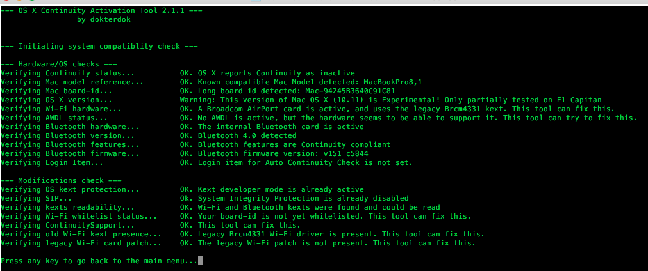Click 'Verifying Bluetooth hardware...' label
Image resolution: width=648 pixels, height=271 pixels.
70,127
